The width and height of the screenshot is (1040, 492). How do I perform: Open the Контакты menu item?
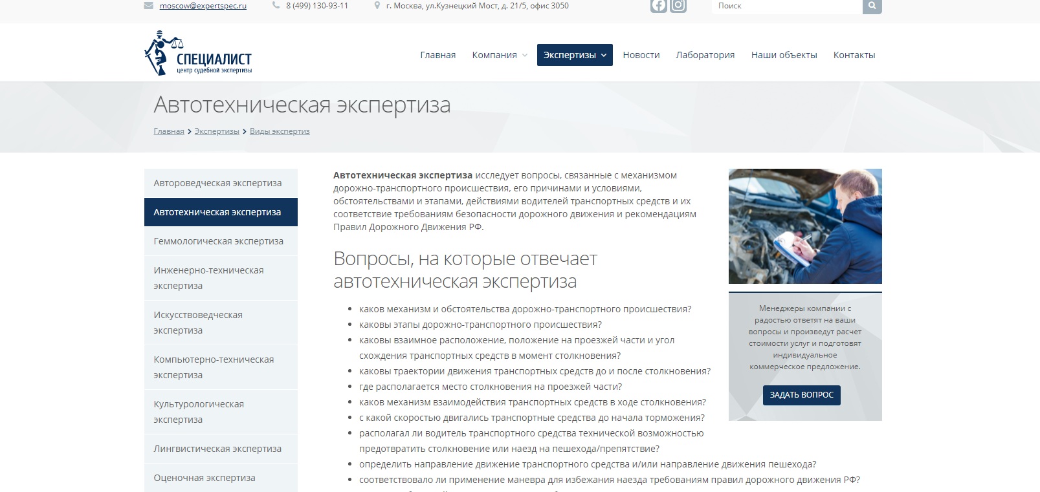click(854, 55)
